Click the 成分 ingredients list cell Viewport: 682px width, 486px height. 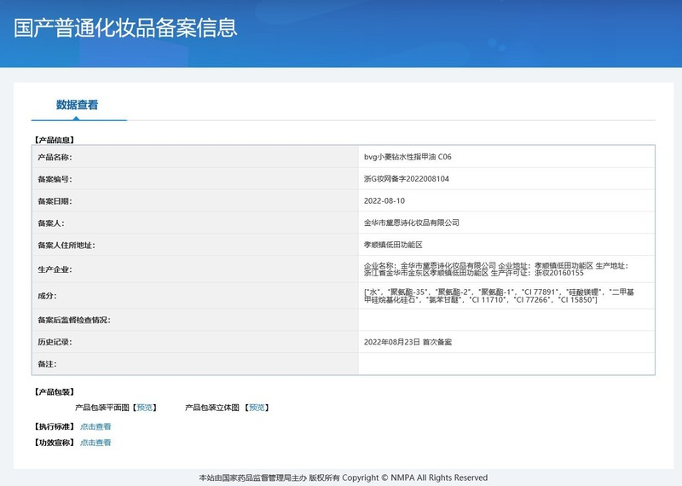(506, 296)
